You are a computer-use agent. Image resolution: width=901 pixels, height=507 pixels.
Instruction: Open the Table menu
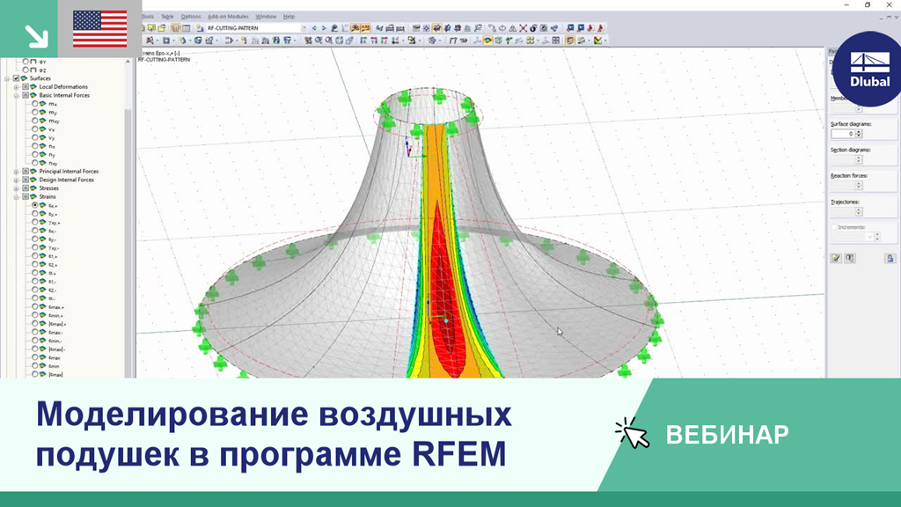point(167,17)
